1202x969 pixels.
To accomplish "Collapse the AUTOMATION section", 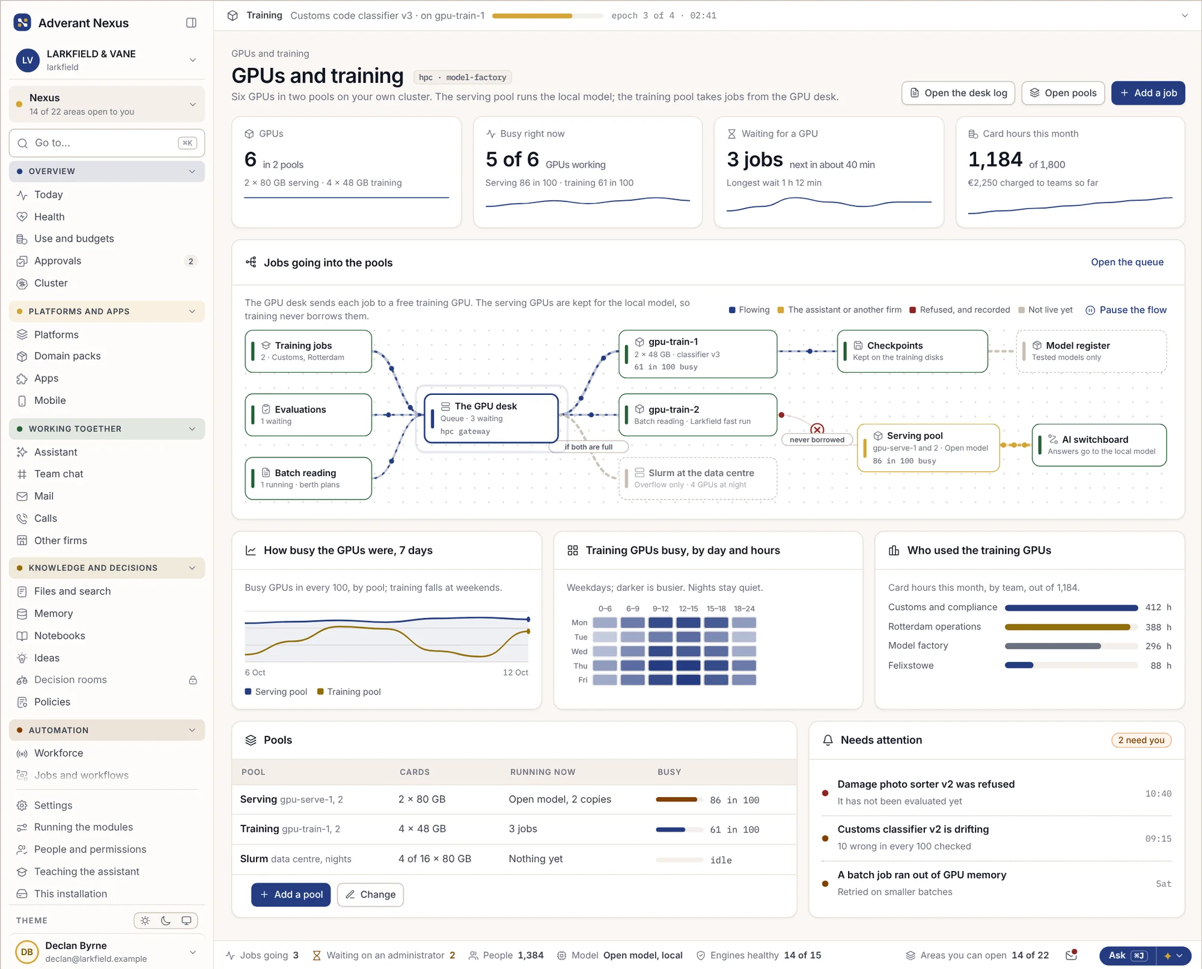I will tap(107, 730).
